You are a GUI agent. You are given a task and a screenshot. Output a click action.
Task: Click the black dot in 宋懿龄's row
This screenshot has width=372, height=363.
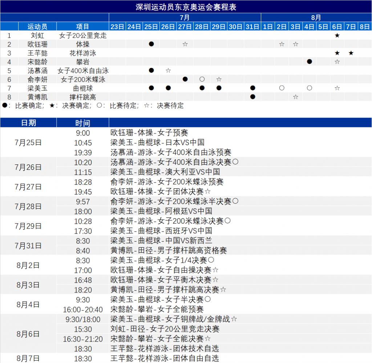310,62
